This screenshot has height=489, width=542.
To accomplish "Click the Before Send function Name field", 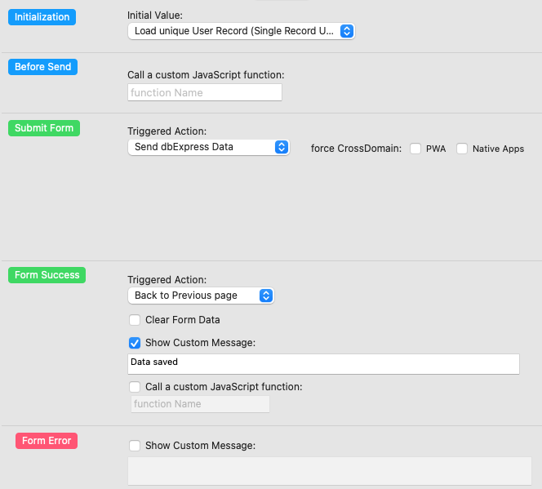I will [x=204, y=93].
